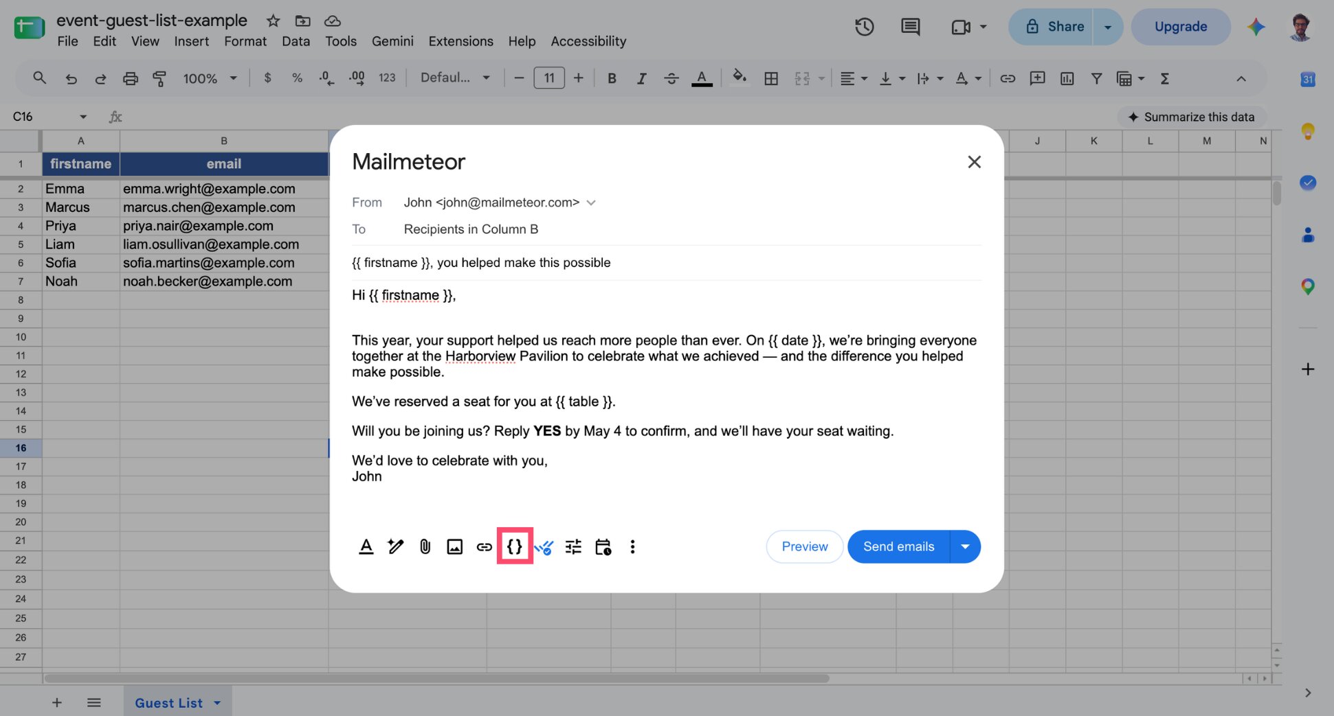Add a new sheet plus icon
The height and width of the screenshot is (716, 1334).
(57, 702)
